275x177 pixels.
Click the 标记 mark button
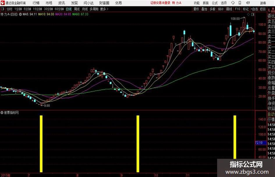point(246,9)
